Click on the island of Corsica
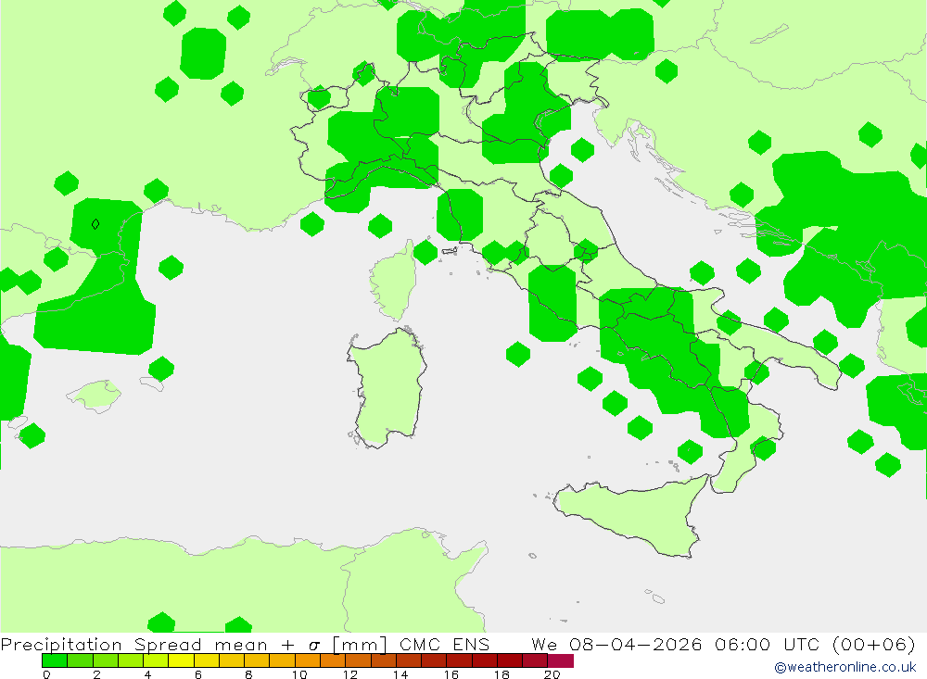This screenshot has width=927, height=679. tap(394, 283)
